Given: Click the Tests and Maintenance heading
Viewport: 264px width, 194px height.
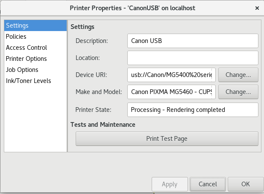Looking at the screenshot, I should [x=103, y=125].
